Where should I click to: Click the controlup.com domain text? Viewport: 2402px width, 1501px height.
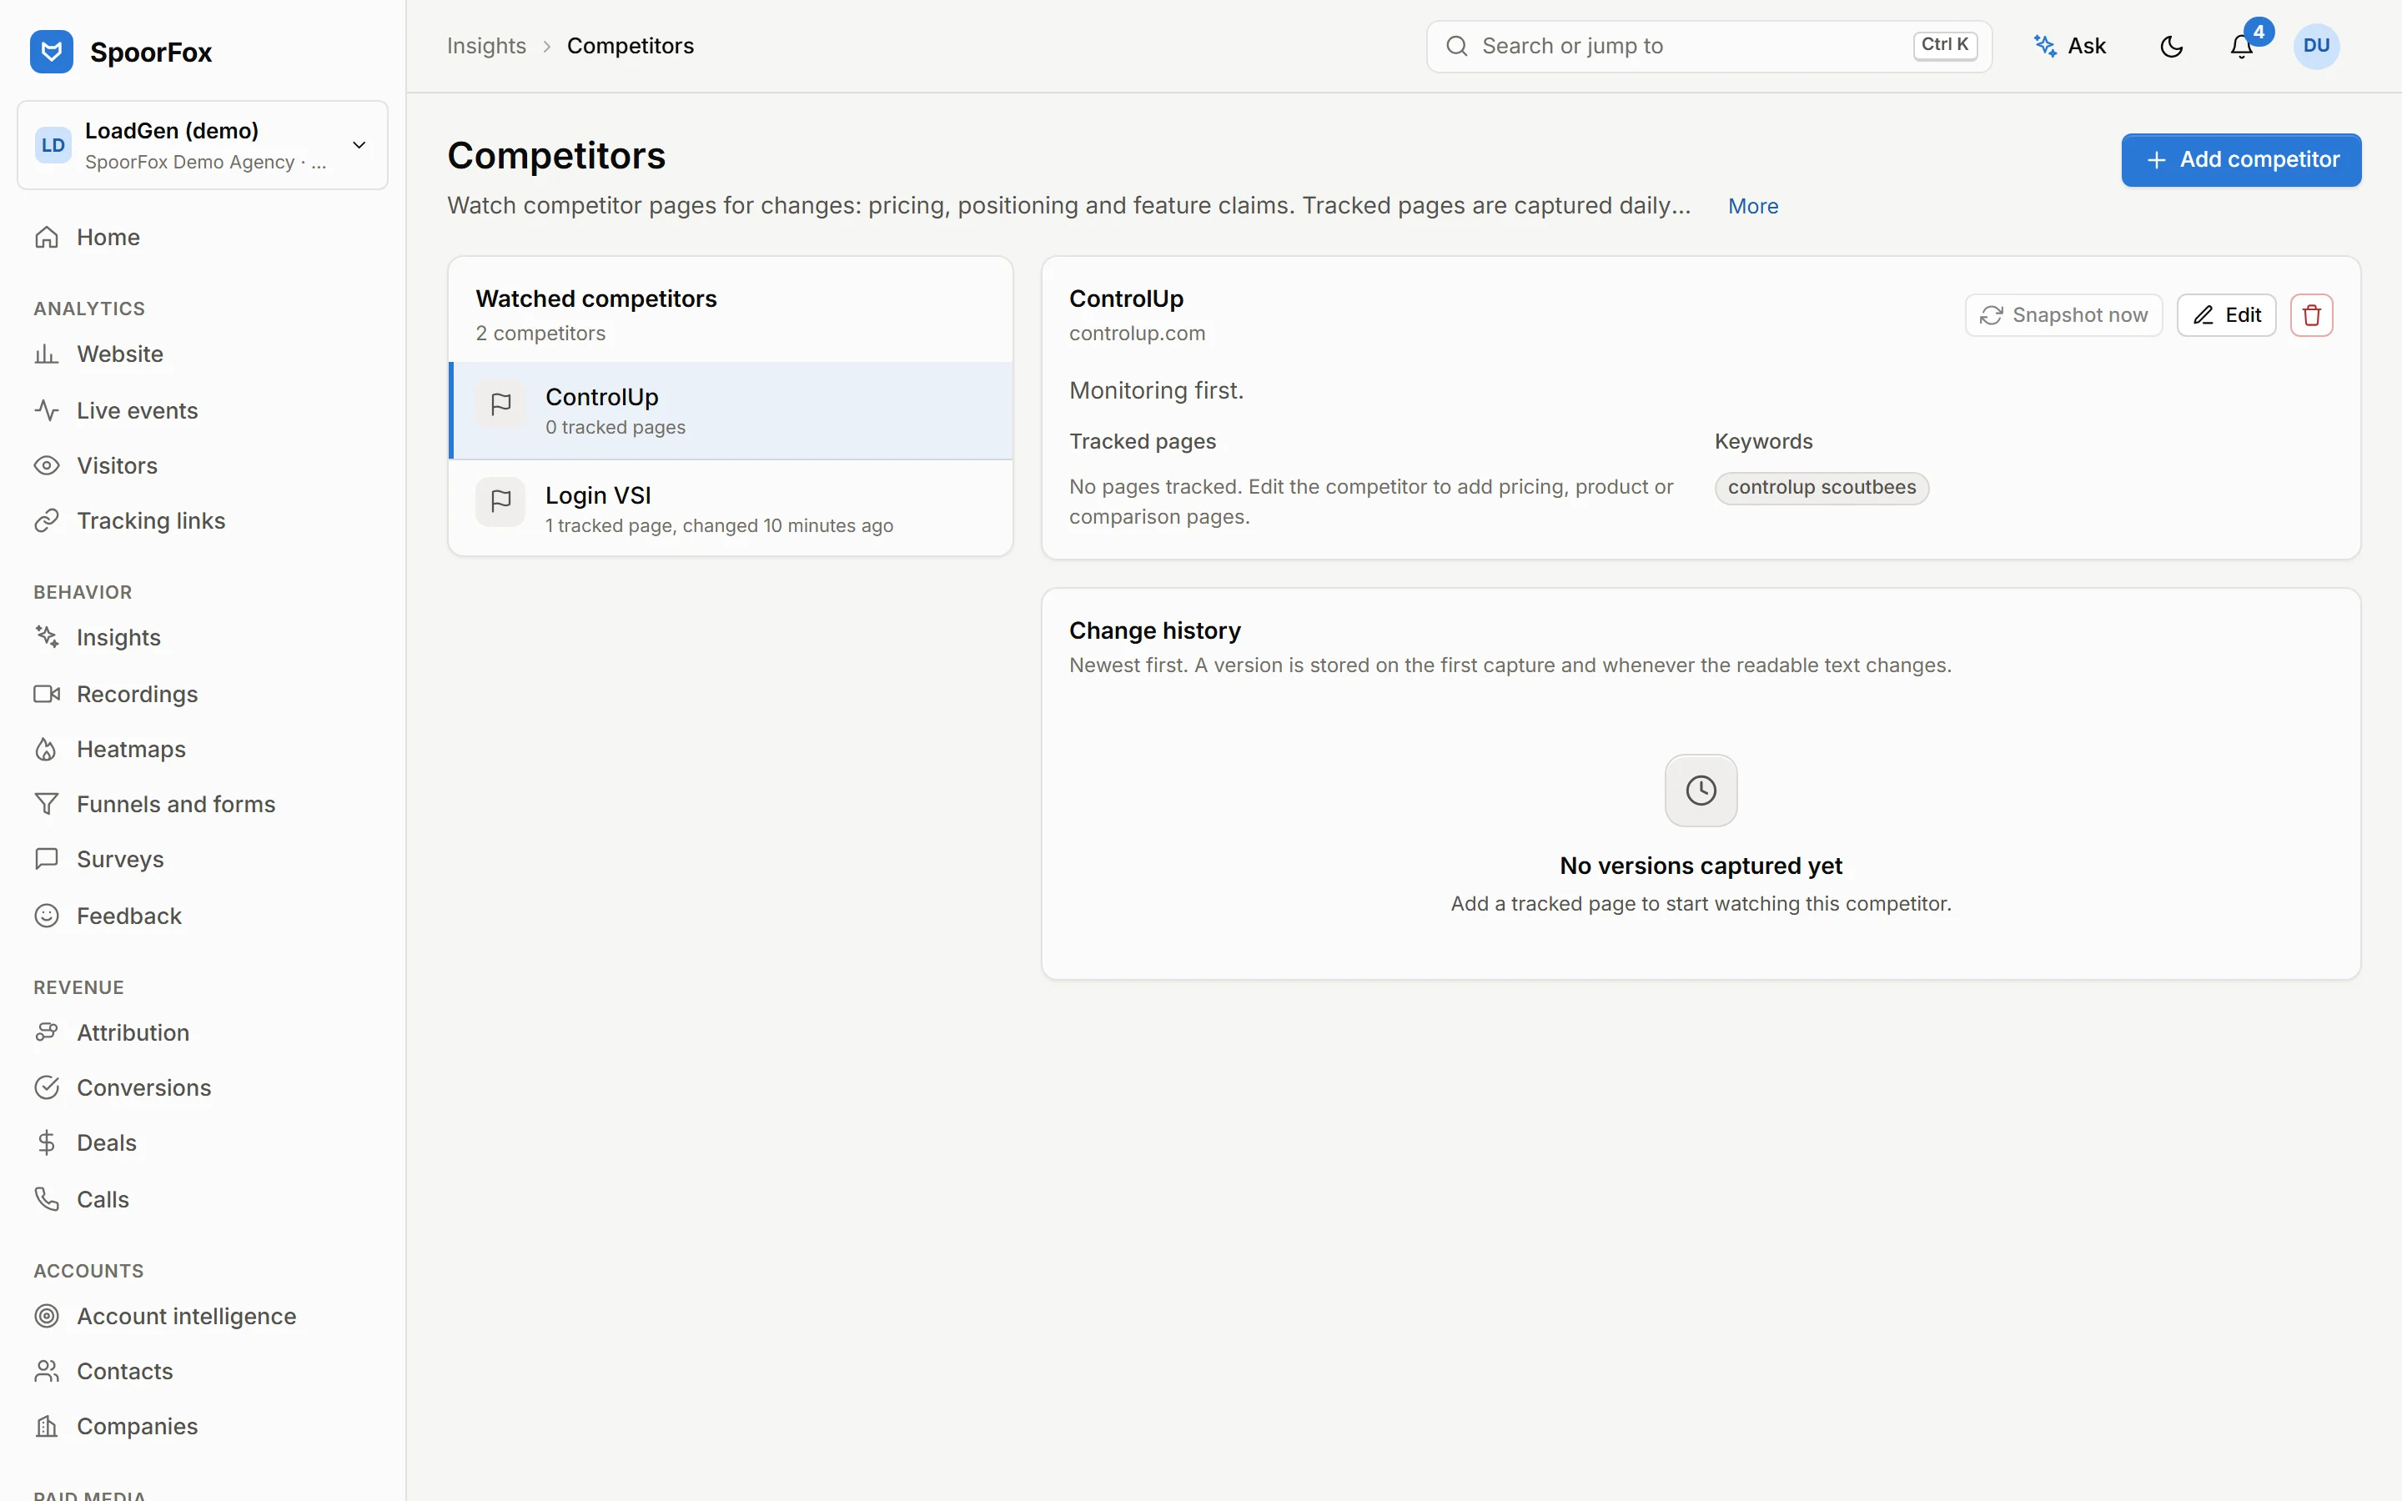coord(1137,334)
